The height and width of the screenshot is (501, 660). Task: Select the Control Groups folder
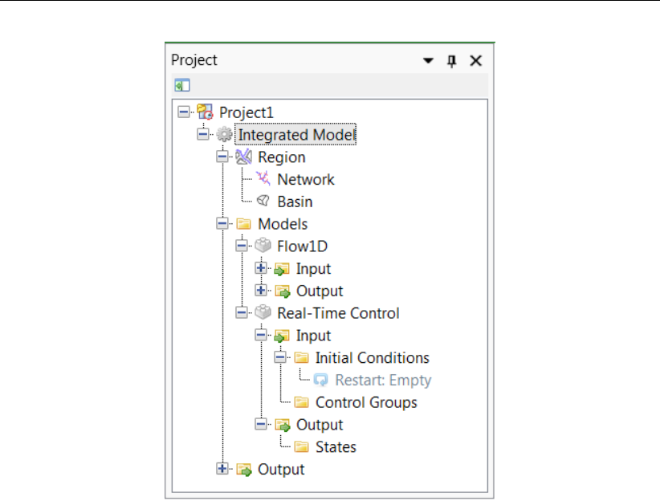tap(365, 402)
